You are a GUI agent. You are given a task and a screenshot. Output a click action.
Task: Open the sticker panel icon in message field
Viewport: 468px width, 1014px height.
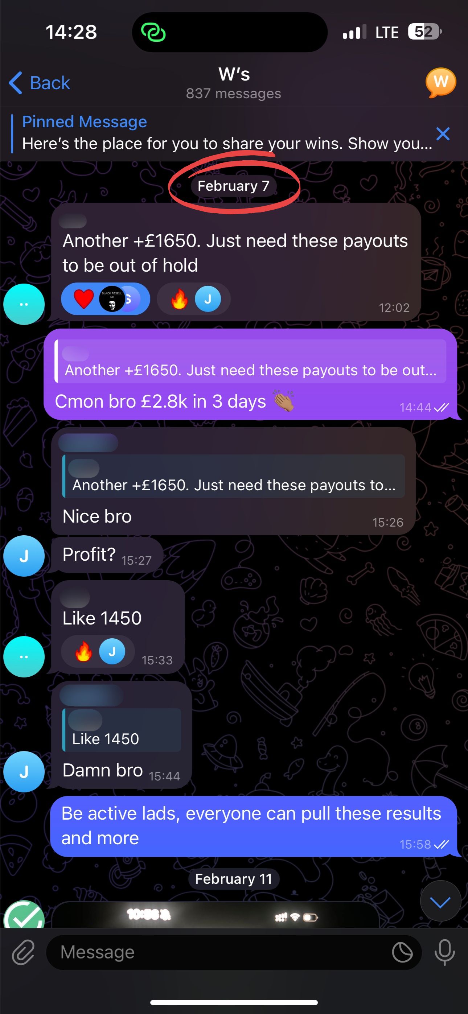click(x=402, y=953)
